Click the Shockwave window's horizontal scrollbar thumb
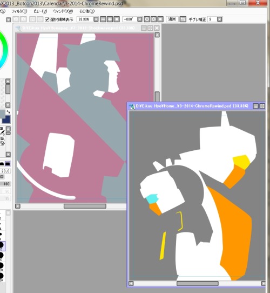The image size is (270, 293). tap(85, 206)
